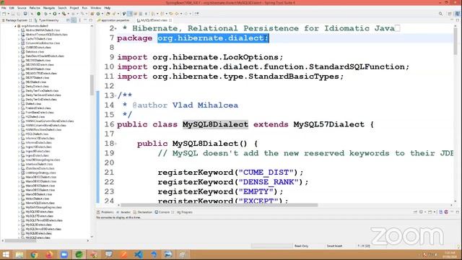This screenshot has height=260, width=462.
Task: Open the Help menu
Action: (x=108, y=8)
